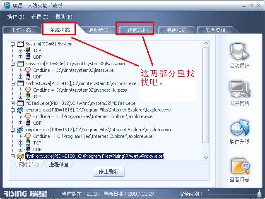Collapse the svchost.exe tree node
This screenshot has height=199, width=265.
pyautogui.click(x=12, y=83)
